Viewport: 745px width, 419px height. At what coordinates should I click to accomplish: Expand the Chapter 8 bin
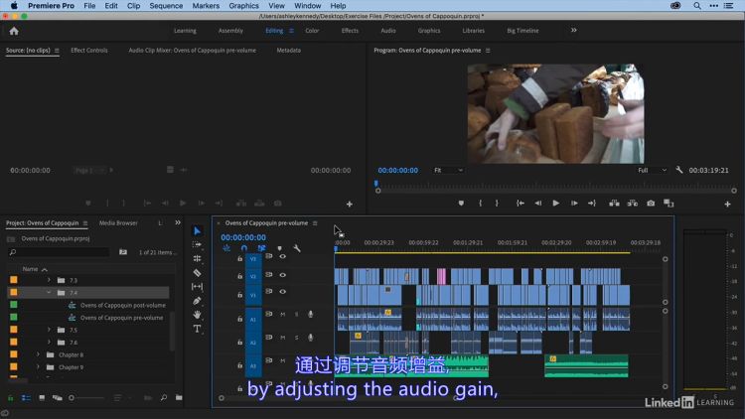pyautogui.click(x=38, y=354)
